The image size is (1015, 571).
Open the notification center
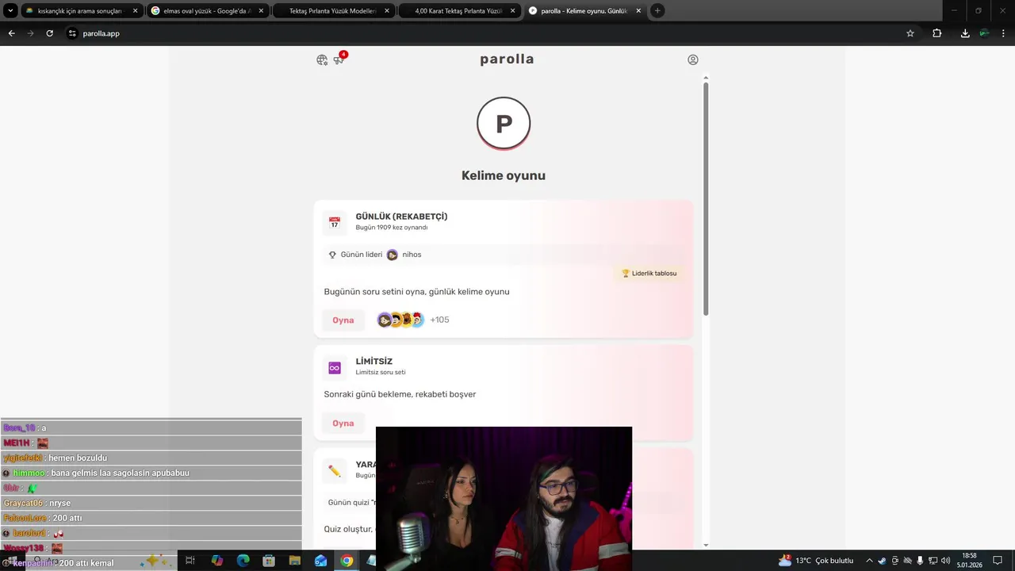(998, 561)
